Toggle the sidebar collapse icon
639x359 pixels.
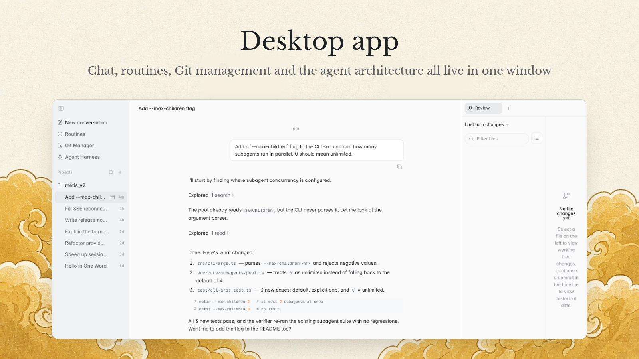click(x=61, y=108)
